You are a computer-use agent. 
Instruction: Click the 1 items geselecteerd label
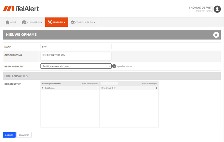pyautogui.click(x=52, y=83)
